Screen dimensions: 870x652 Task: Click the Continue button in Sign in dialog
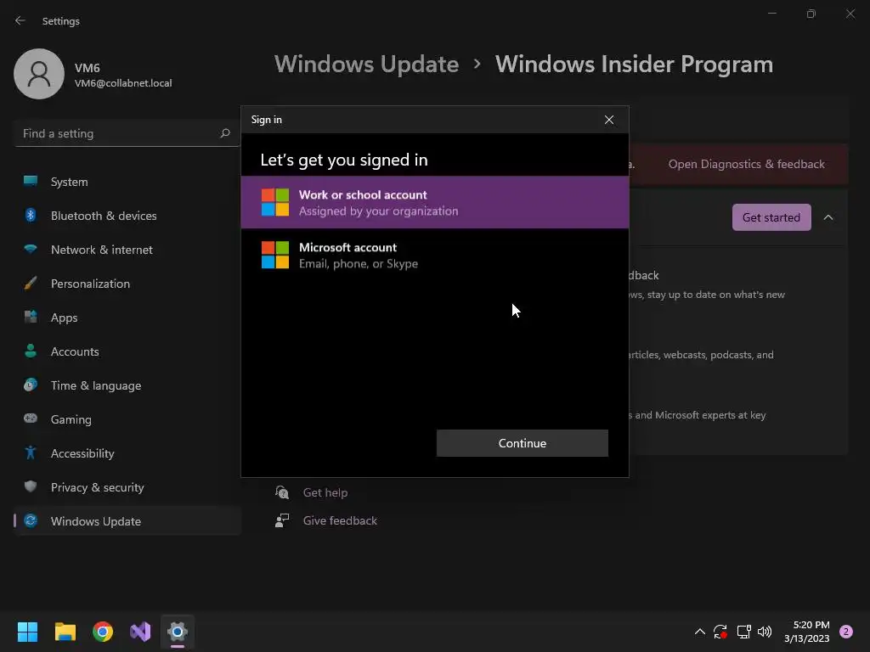[x=523, y=443]
